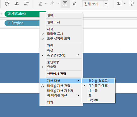This screenshot has height=117, width=137.
Task: Click the sort ascending toolbar icon
Action: [x=17, y=4]
